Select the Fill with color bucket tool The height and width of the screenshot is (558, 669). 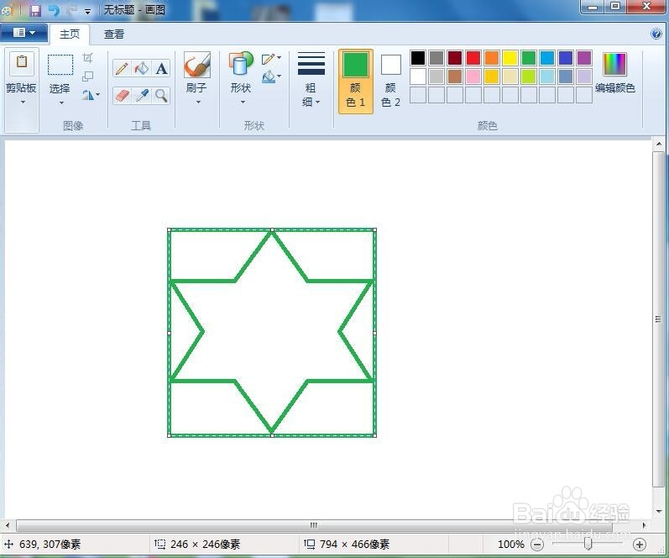(x=142, y=68)
